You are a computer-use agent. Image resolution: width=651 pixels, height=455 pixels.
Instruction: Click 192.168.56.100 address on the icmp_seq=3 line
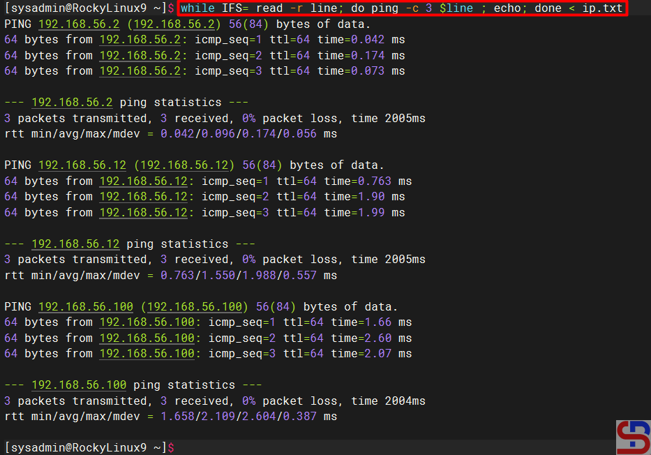pyautogui.click(x=147, y=354)
